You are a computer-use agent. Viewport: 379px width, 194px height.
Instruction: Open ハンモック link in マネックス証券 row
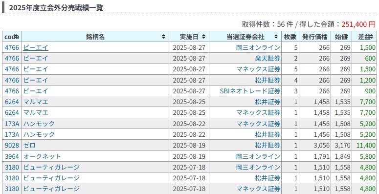(x=39, y=124)
